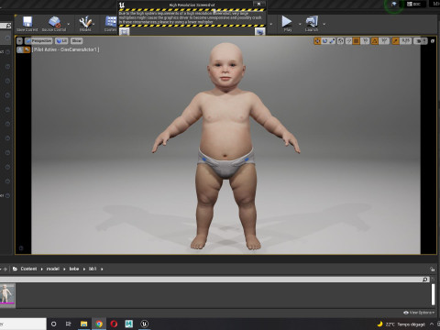This screenshot has width=440, height=330.
Task: Toggle grid snapping icon
Action: [x=356, y=40]
